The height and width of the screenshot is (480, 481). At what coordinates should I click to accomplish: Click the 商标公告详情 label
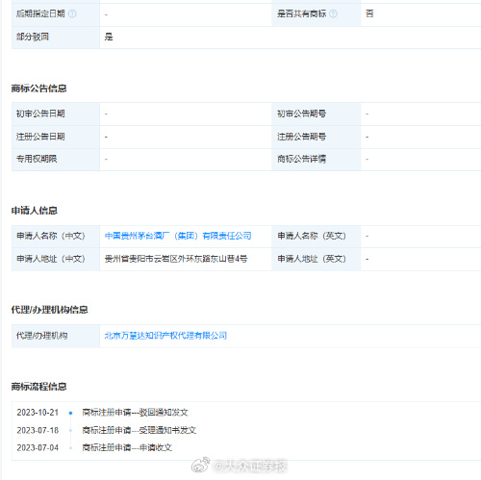(x=301, y=159)
